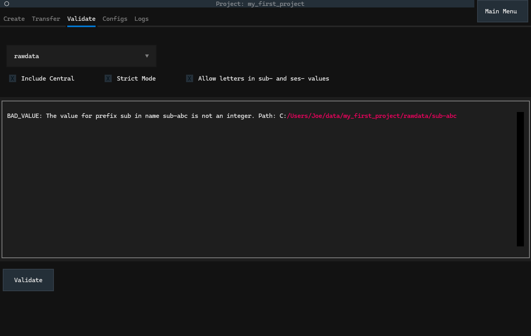
Task: Click the circle icon in the title bar
Action: (x=7, y=4)
